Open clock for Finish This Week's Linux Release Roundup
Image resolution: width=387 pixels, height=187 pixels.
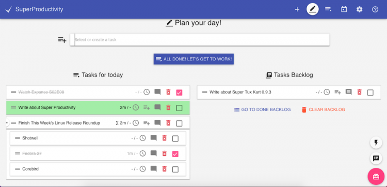tap(136, 123)
